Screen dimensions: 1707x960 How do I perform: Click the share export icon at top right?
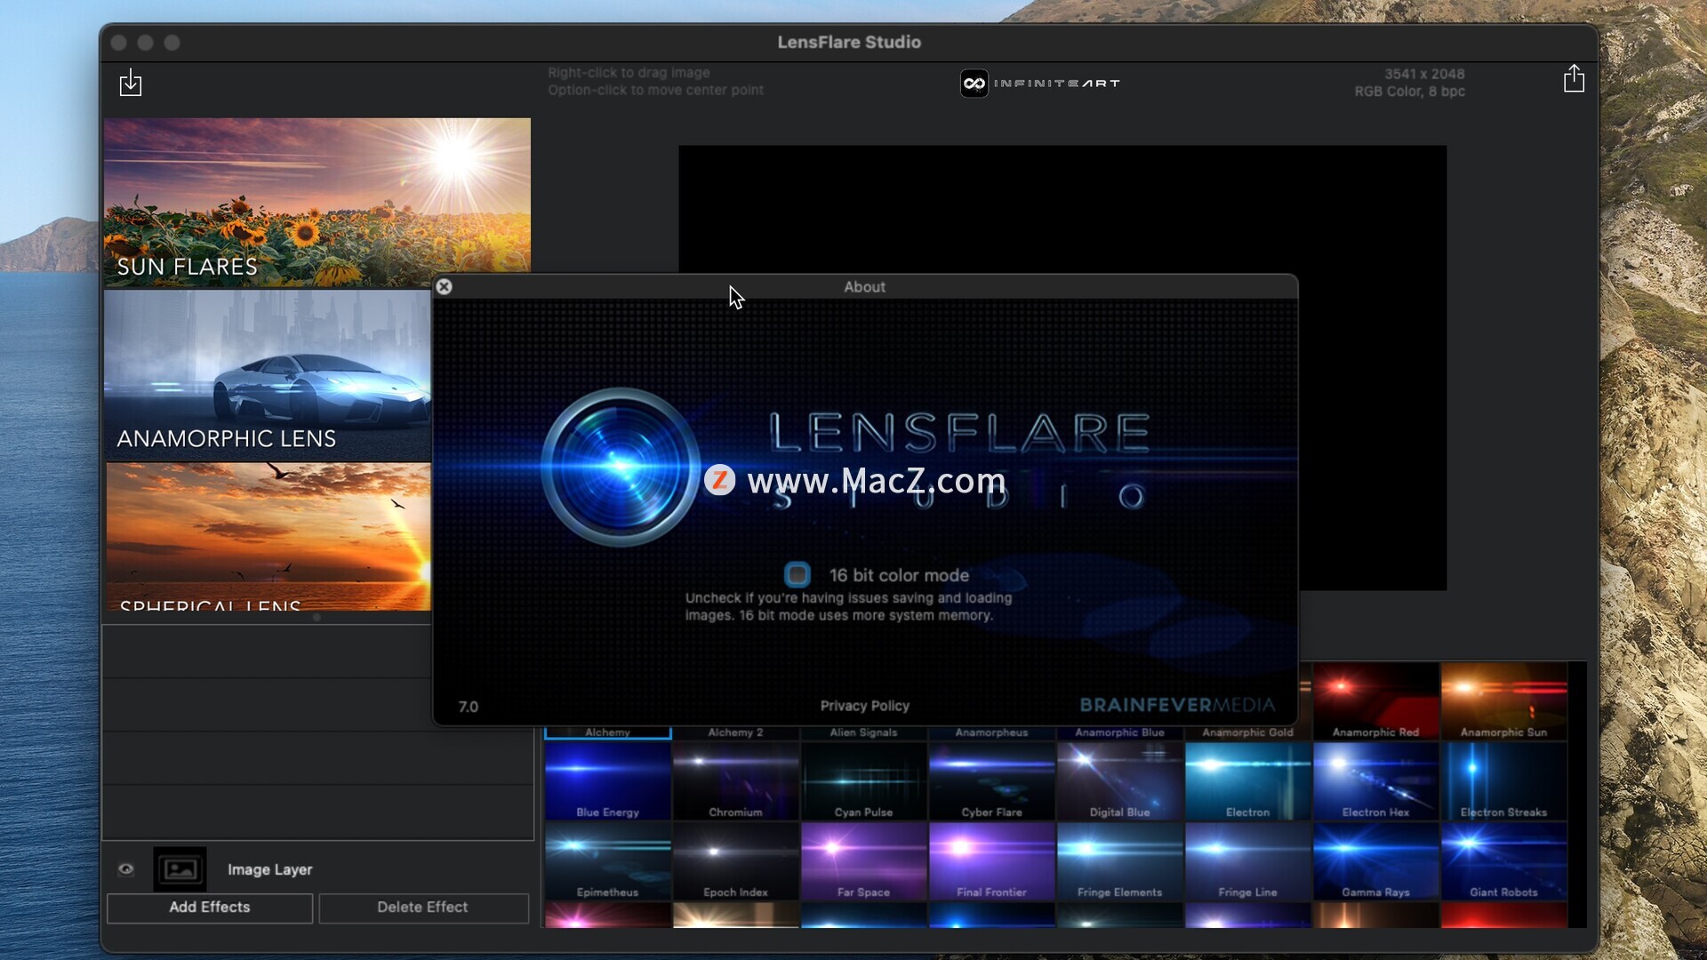tap(1574, 78)
